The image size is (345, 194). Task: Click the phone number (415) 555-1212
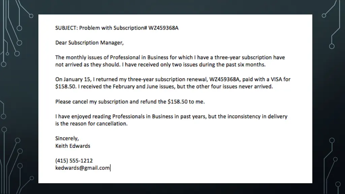click(74, 161)
